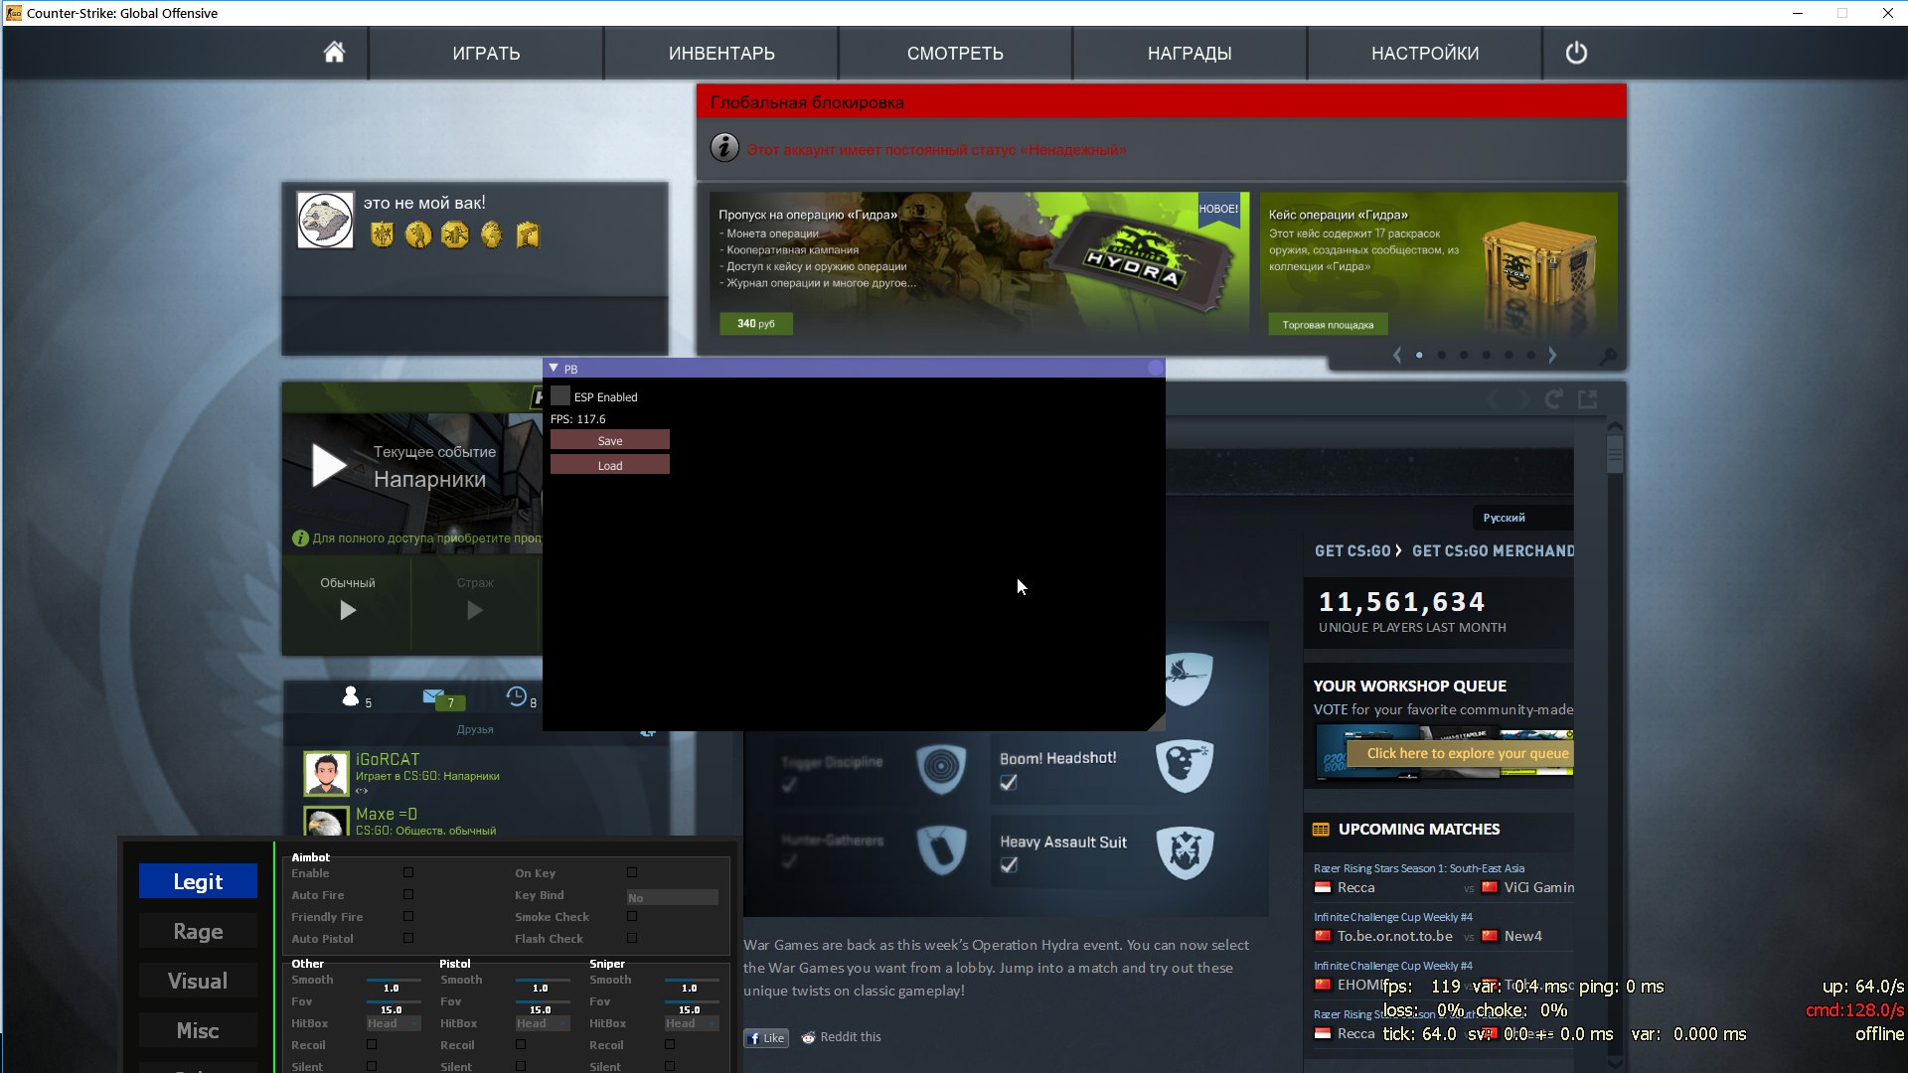1908x1073 pixels.
Task: Toggle the ESP Enabled checkbox
Action: point(560,396)
